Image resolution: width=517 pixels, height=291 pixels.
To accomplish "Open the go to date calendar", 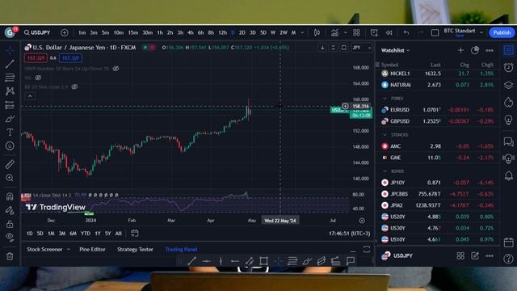I will [135, 234].
